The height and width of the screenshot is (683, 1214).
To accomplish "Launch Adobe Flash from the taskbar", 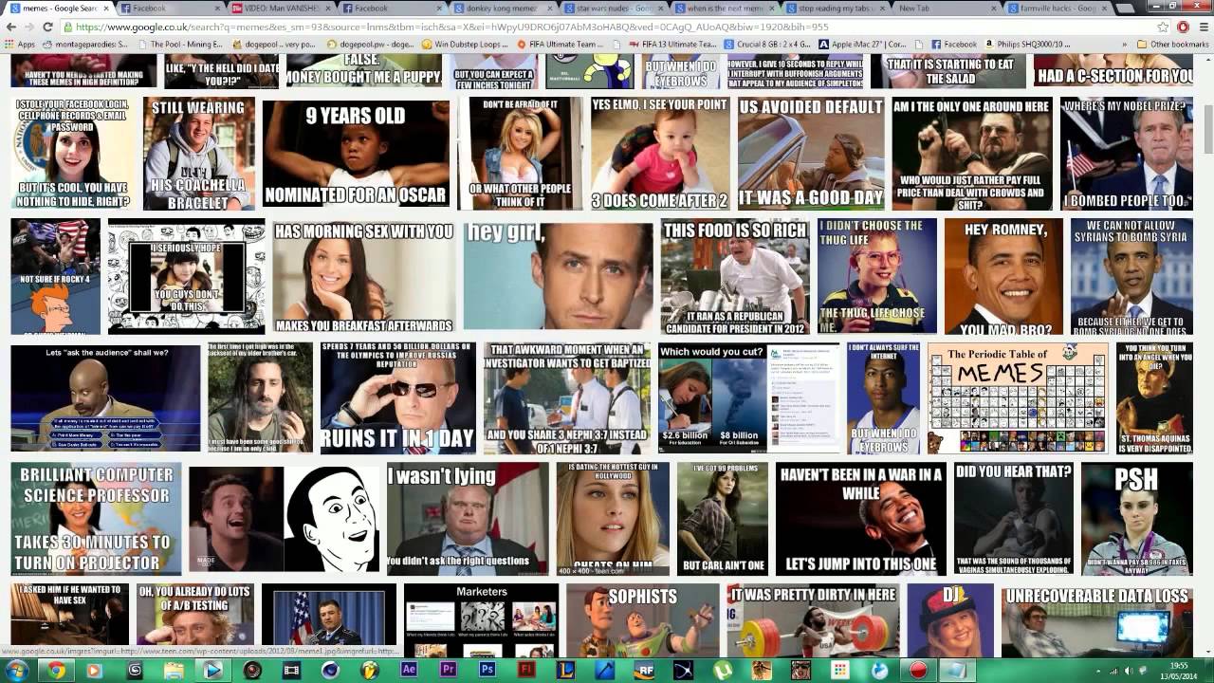I will tap(526, 670).
